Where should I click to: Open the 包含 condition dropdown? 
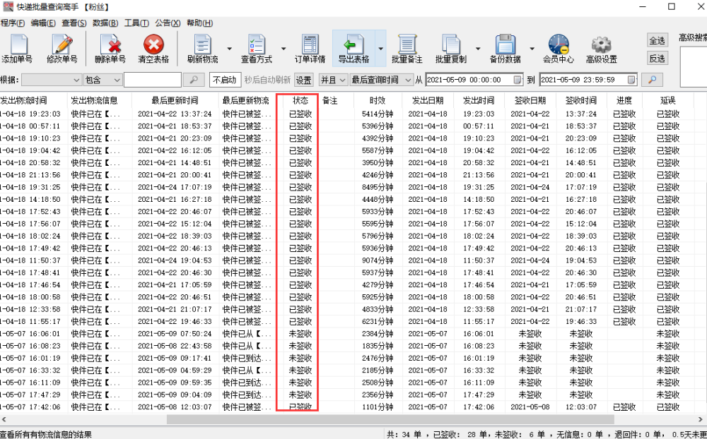point(103,80)
